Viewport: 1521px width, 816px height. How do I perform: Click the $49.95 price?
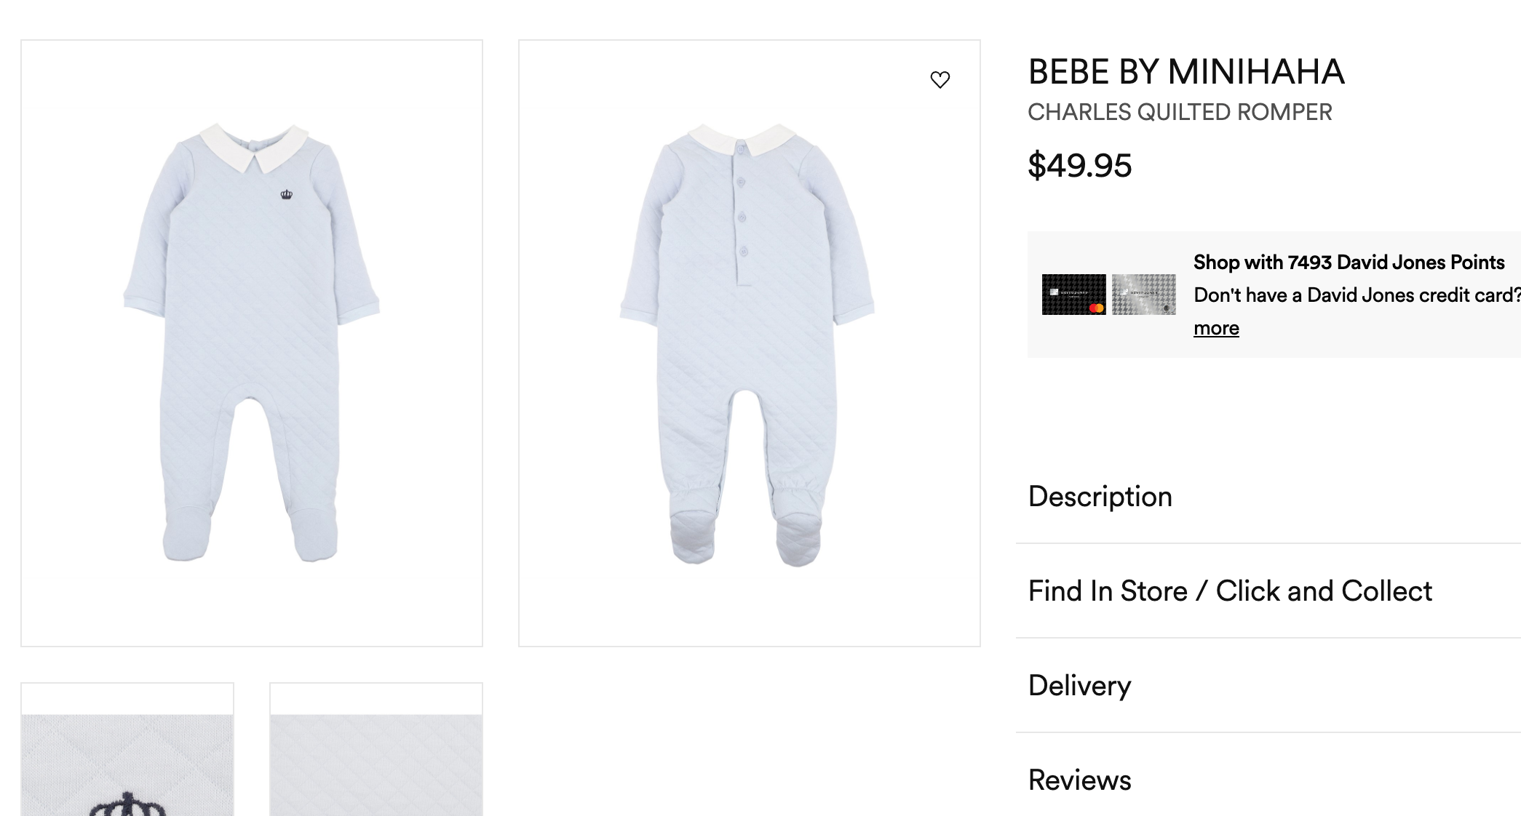point(1079,166)
